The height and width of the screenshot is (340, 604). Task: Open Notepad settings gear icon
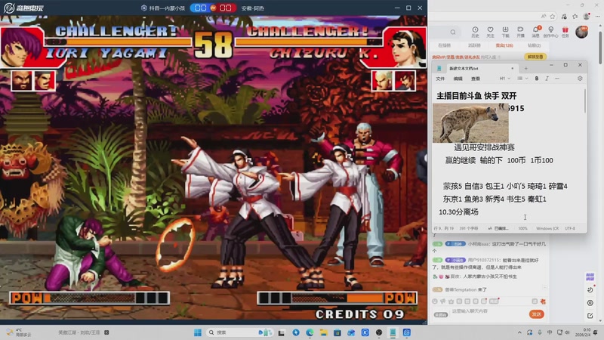pos(580,79)
